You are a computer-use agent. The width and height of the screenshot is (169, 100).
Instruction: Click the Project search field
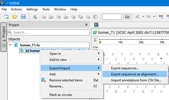coord(49,32)
